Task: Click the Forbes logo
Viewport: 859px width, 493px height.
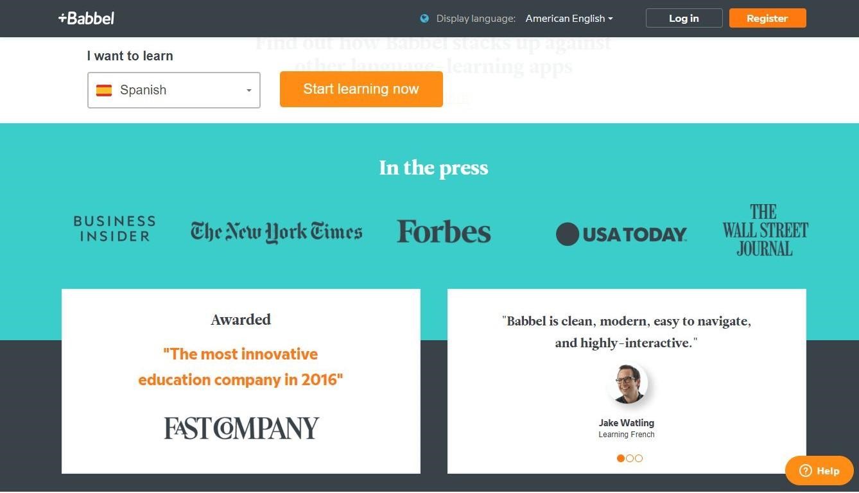Action: pyautogui.click(x=444, y=232)
